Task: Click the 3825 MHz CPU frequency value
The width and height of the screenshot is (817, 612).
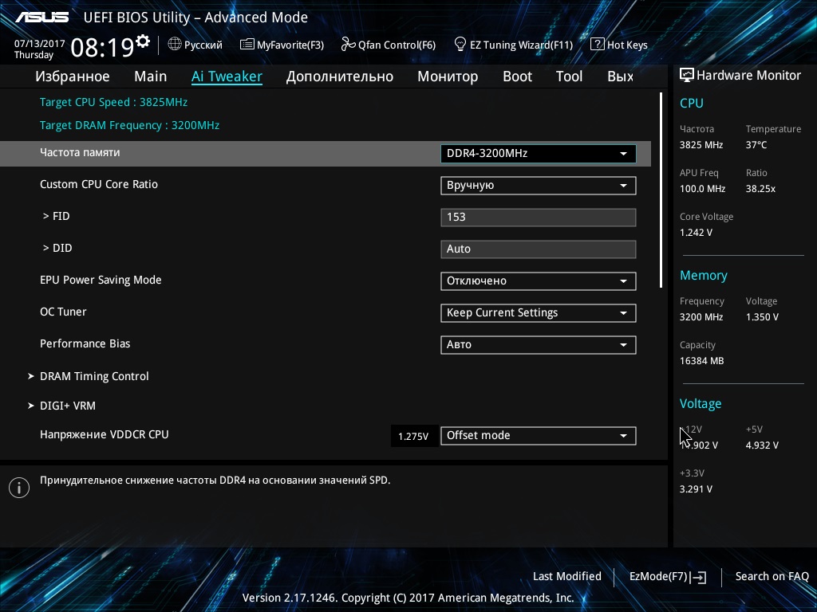Action: pyautogui.click(x=701, y=145)
